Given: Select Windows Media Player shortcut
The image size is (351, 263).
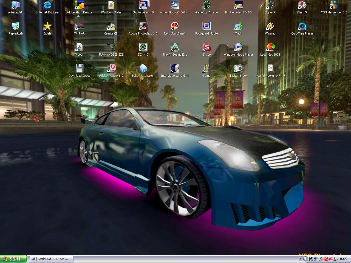Looking at the screenshot, I should coord(238,50).
